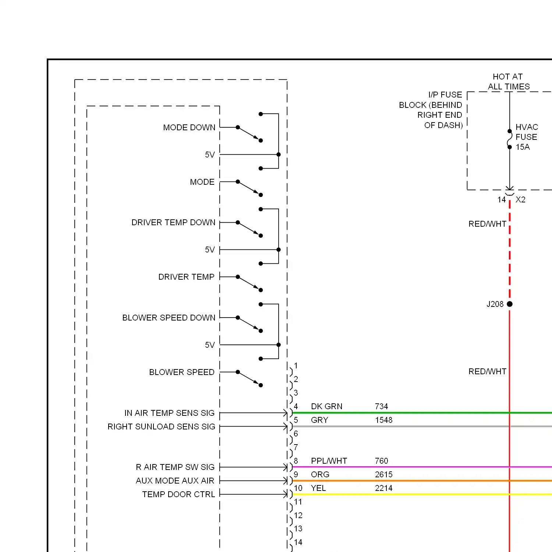
Task: Click the IN AIR TEMP SENS SIG label
Action: pos(169,413)
